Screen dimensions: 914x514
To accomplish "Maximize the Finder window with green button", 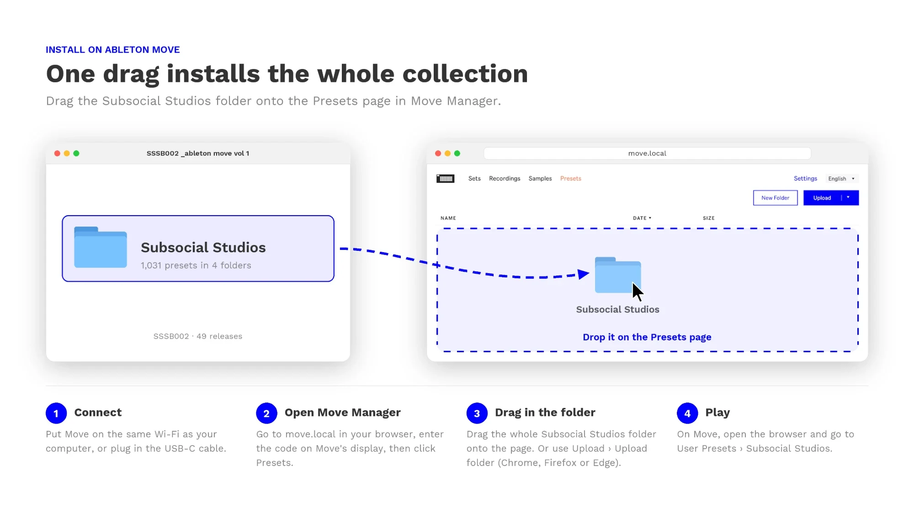I will (x=76, y=154).
